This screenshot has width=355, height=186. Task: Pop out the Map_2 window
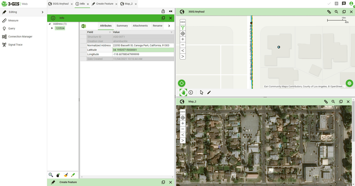tap(341, 102)
